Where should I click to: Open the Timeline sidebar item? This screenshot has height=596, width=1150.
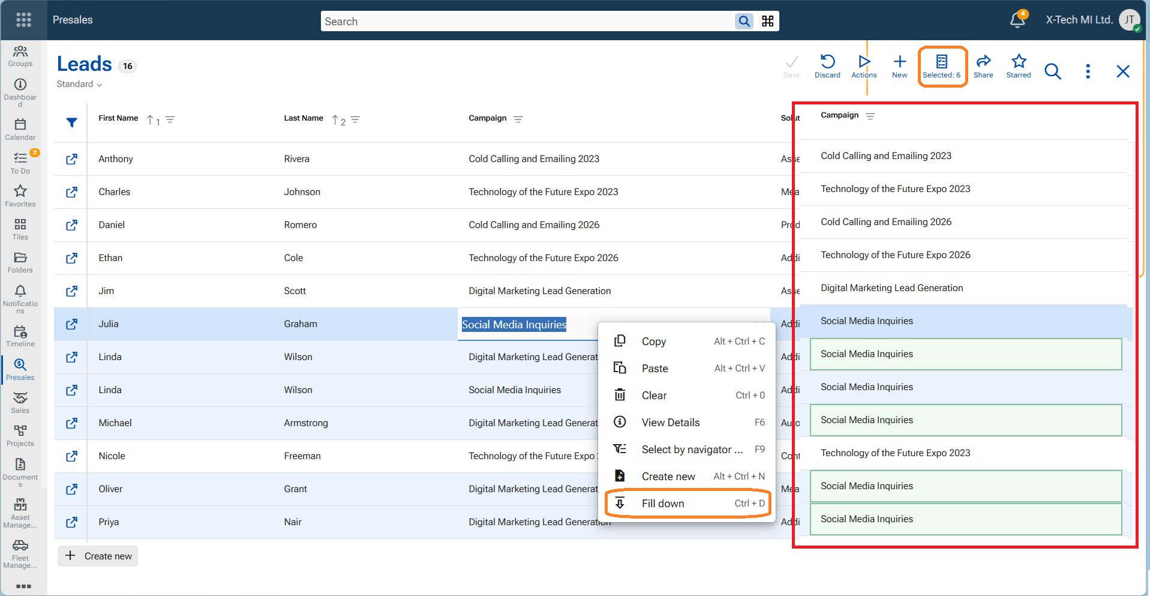(20, 336)
